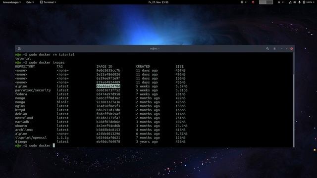Click the volume speaker icon

coord(295,2)
